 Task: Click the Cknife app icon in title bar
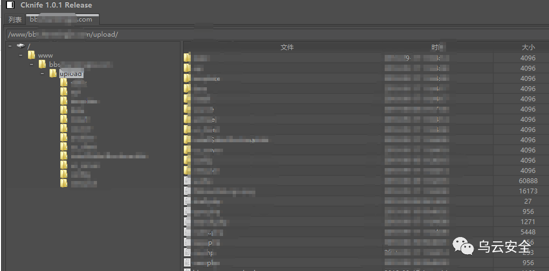pyautogui.click(x=11, y=5)
